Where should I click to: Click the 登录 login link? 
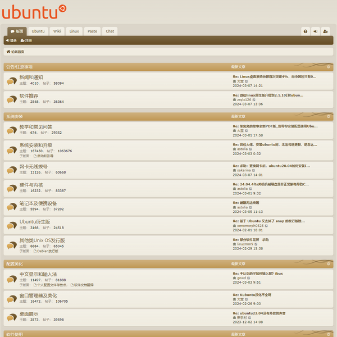11,40
